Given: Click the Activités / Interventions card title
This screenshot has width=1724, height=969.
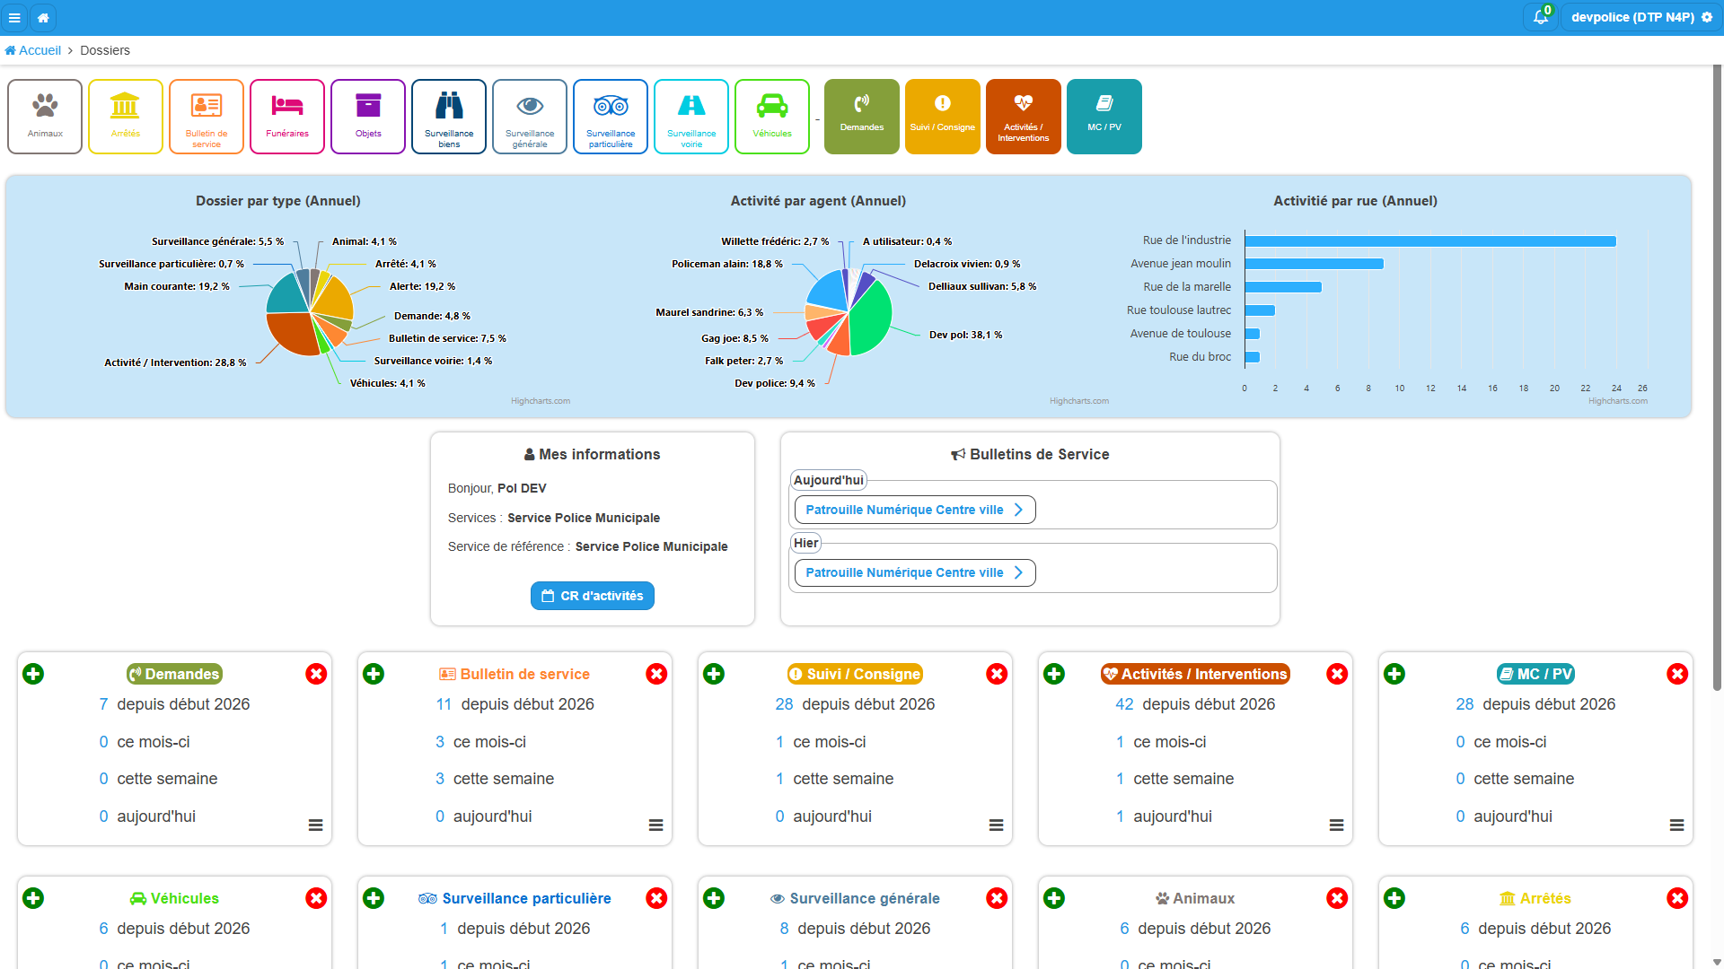Looking at the screenshot, I should [1195, 674].
